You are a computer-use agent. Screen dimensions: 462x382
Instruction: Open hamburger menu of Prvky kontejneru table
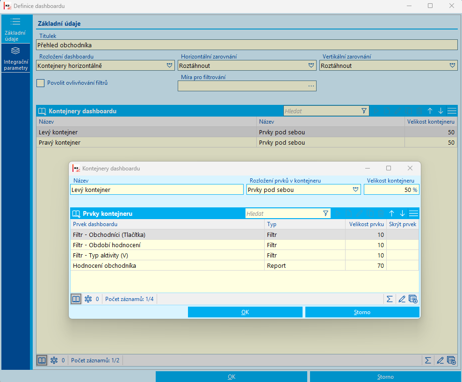(x=414, y=213)
